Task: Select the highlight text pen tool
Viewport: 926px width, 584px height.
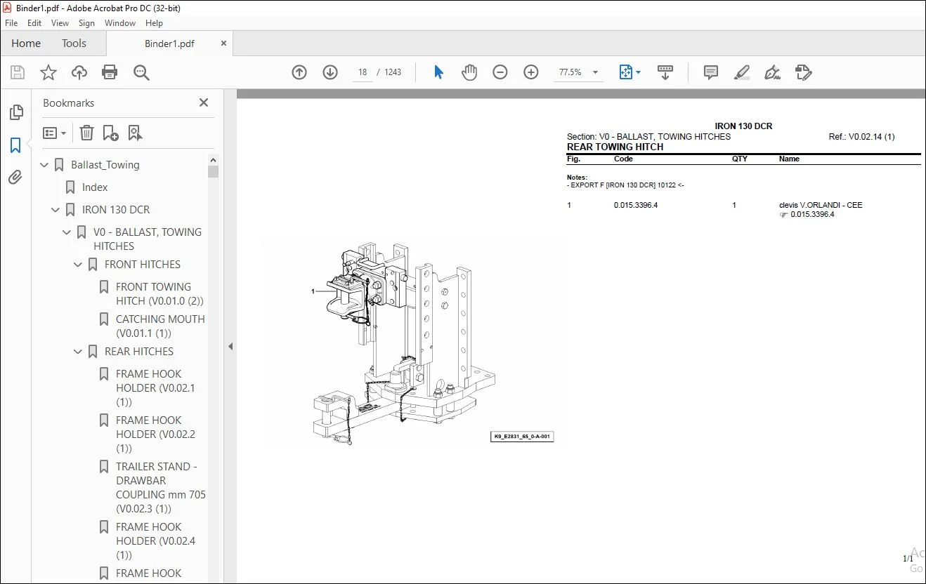Action: (742, 72)
